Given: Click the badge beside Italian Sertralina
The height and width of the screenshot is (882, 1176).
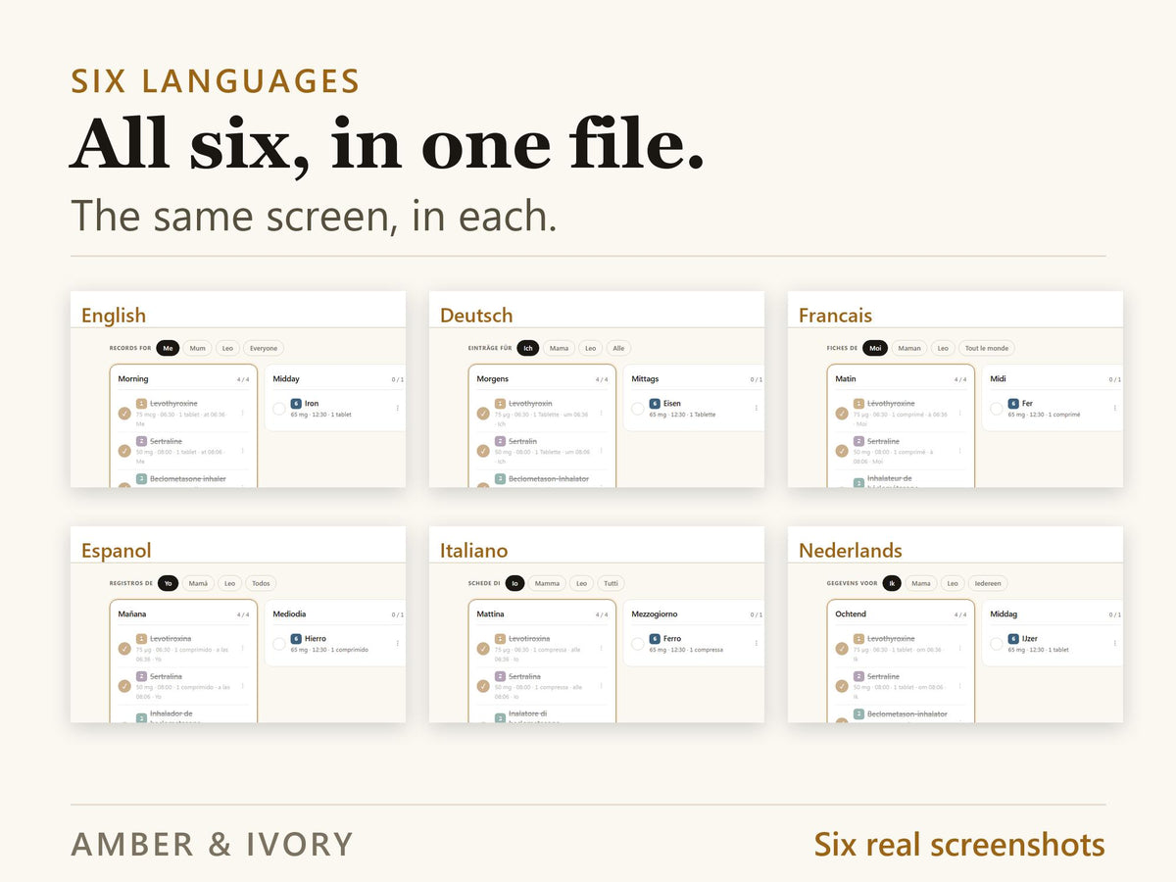Looking at the screenshot, I should click(500, 676).
